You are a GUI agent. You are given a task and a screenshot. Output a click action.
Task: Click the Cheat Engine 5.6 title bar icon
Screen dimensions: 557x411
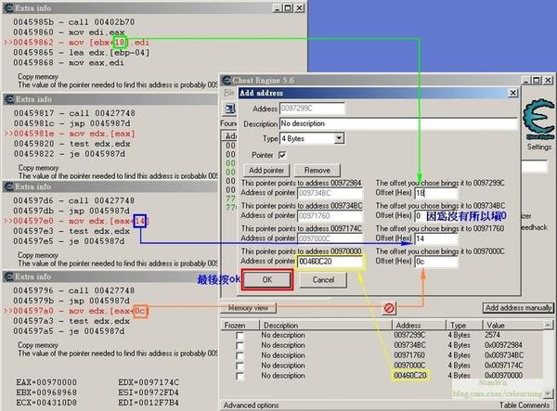(x=226, y=80)
